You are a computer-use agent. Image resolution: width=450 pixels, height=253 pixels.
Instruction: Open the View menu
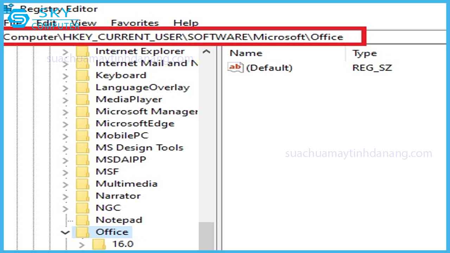[84, 23]
